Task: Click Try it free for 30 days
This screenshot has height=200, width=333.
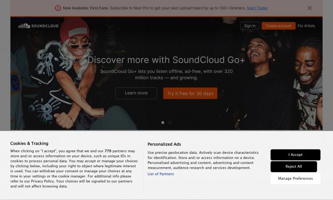Action: tap(190, 93)
